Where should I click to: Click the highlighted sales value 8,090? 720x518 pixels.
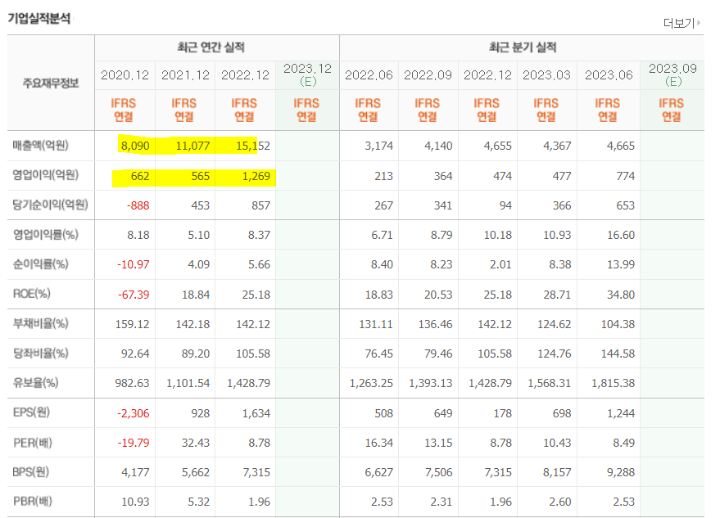point(135,146)
